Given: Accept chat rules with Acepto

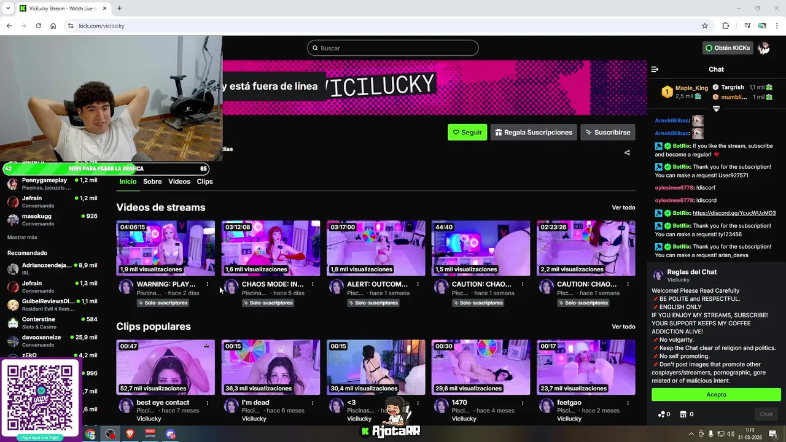Looking at the screenshot, I should [716, 395].
